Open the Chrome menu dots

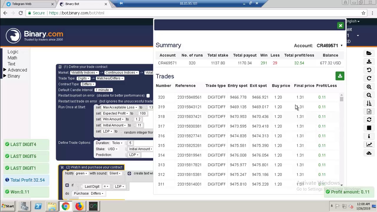tap(372, 13)
